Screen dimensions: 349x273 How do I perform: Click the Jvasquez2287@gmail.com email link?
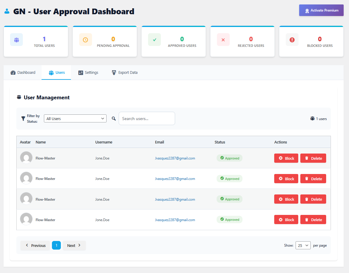tap(175, 158)
